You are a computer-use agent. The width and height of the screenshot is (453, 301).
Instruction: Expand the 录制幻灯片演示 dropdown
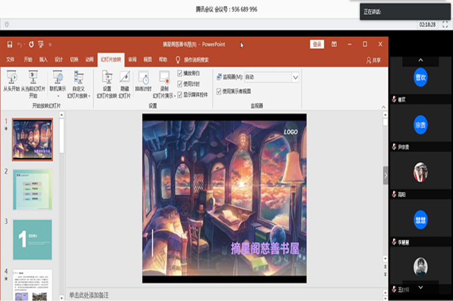tap(175, 97)
